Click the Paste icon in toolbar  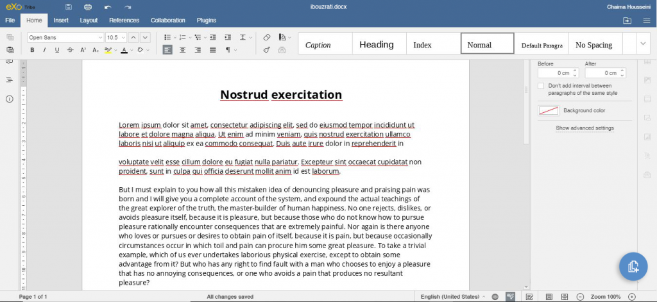(x=10, y=50)
